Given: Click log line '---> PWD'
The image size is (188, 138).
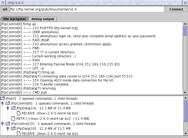Looking at the screenshot, I should pos(20,48).
